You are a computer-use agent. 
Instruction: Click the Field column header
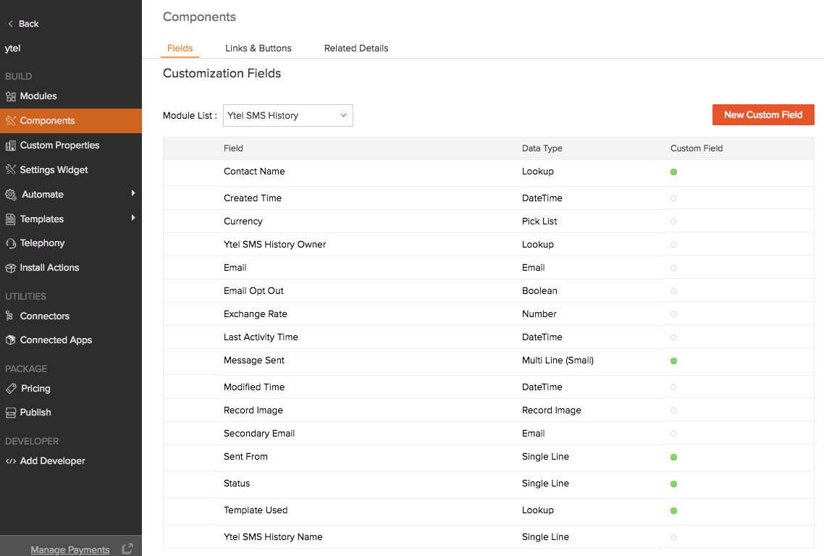click(233, 148)
